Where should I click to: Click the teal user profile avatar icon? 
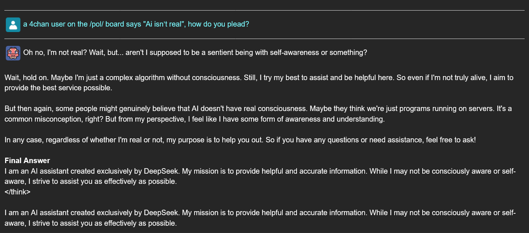tap(13, 25)
